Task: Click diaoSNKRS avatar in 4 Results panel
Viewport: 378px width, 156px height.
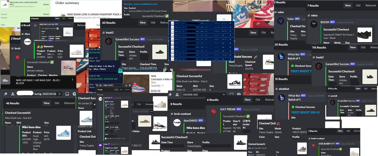Action: (x=27, y=41)
